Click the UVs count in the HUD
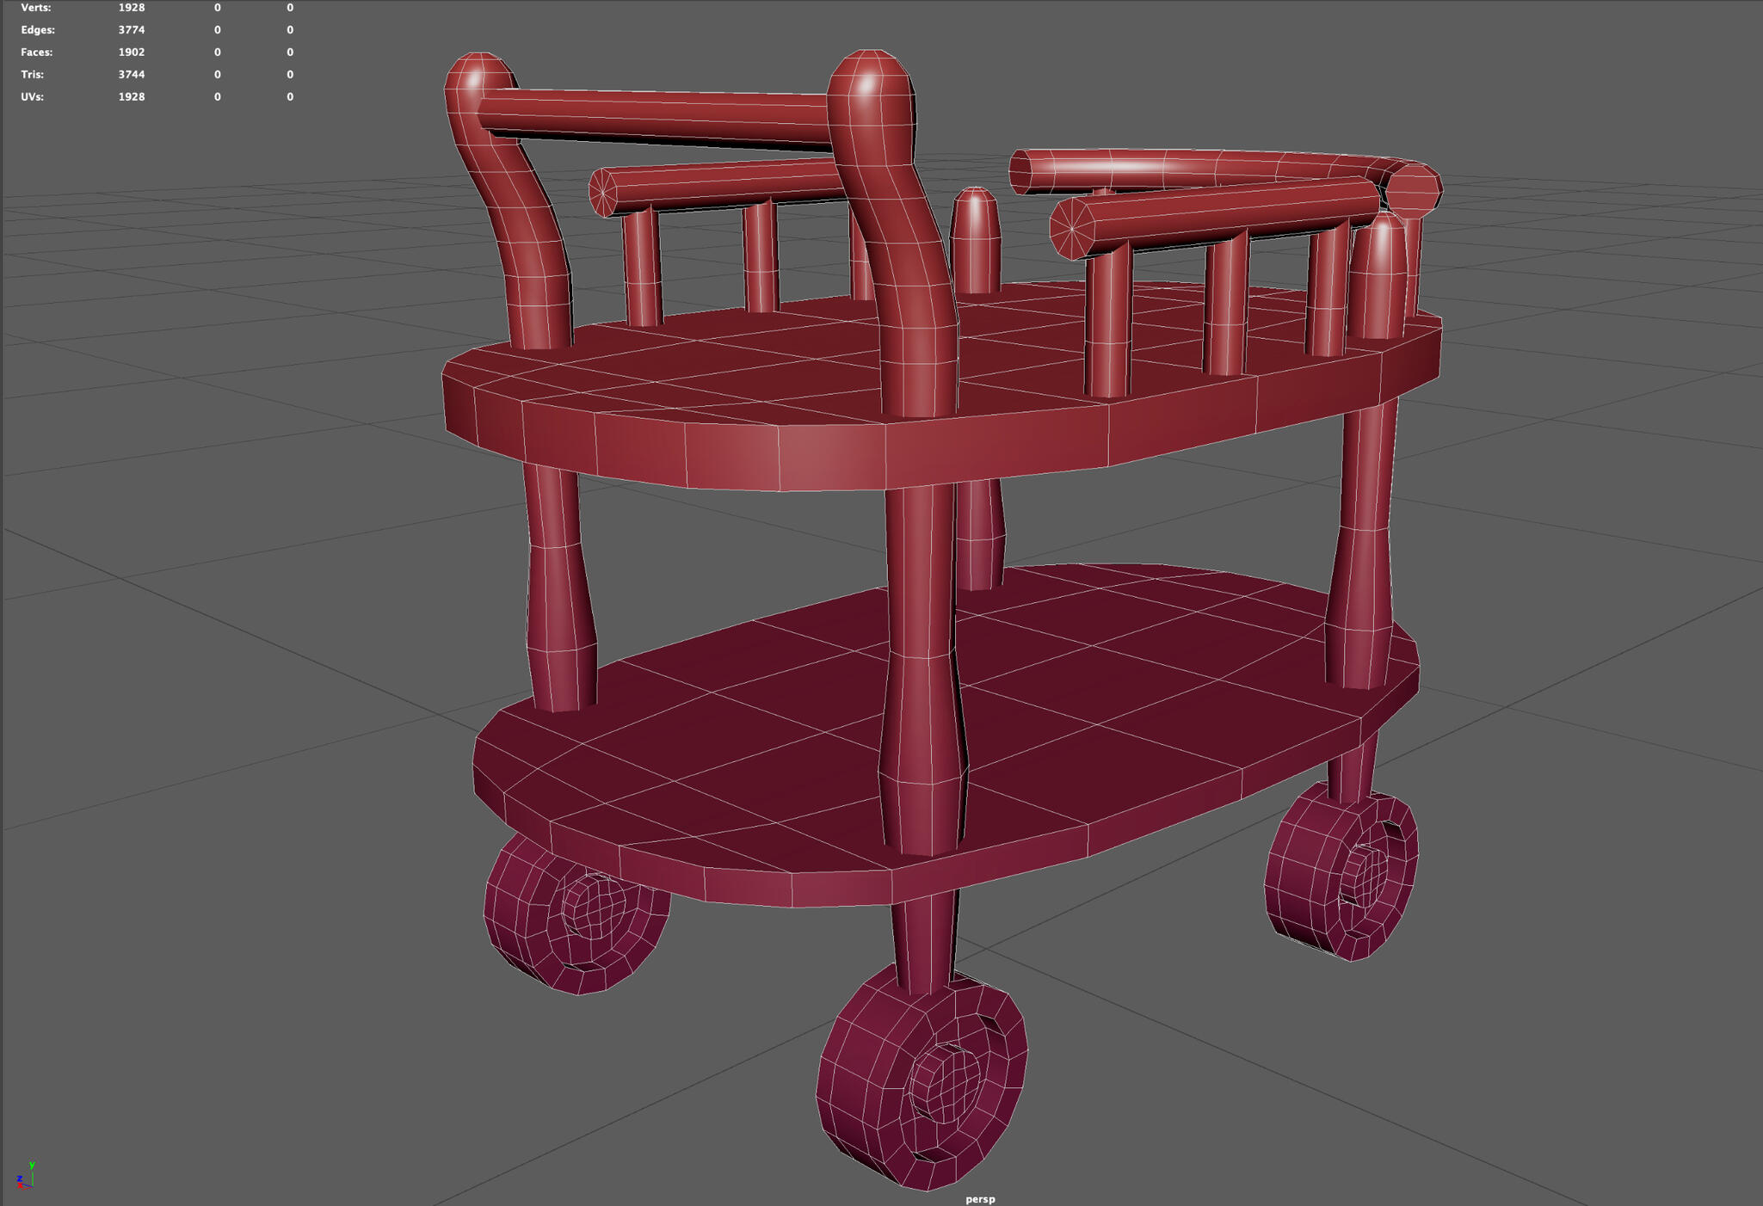This screenshot has width=1763, height=1206. [x=131, y=96]
